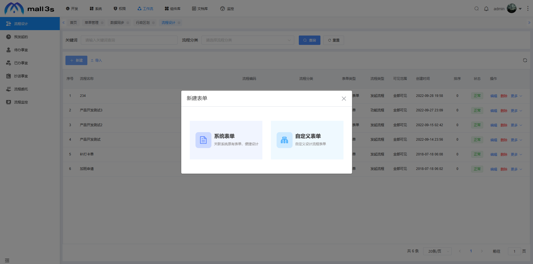Open 待办事宜 in the sidebar
This screenshot has width=533, height=264.
click(30, 50)
